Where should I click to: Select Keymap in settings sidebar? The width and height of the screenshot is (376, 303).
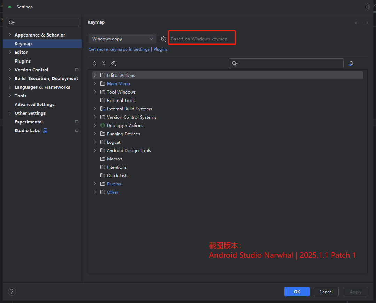point(42,43)
